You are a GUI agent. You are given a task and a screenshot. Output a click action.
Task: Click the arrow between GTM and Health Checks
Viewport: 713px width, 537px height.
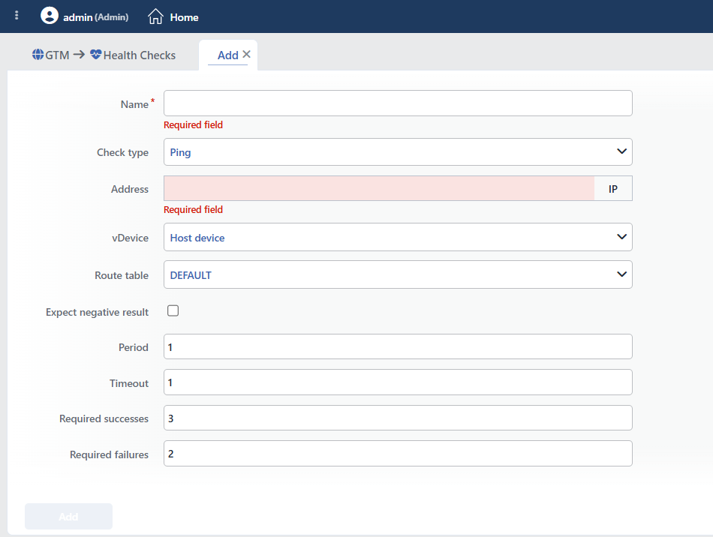point(79,55)
